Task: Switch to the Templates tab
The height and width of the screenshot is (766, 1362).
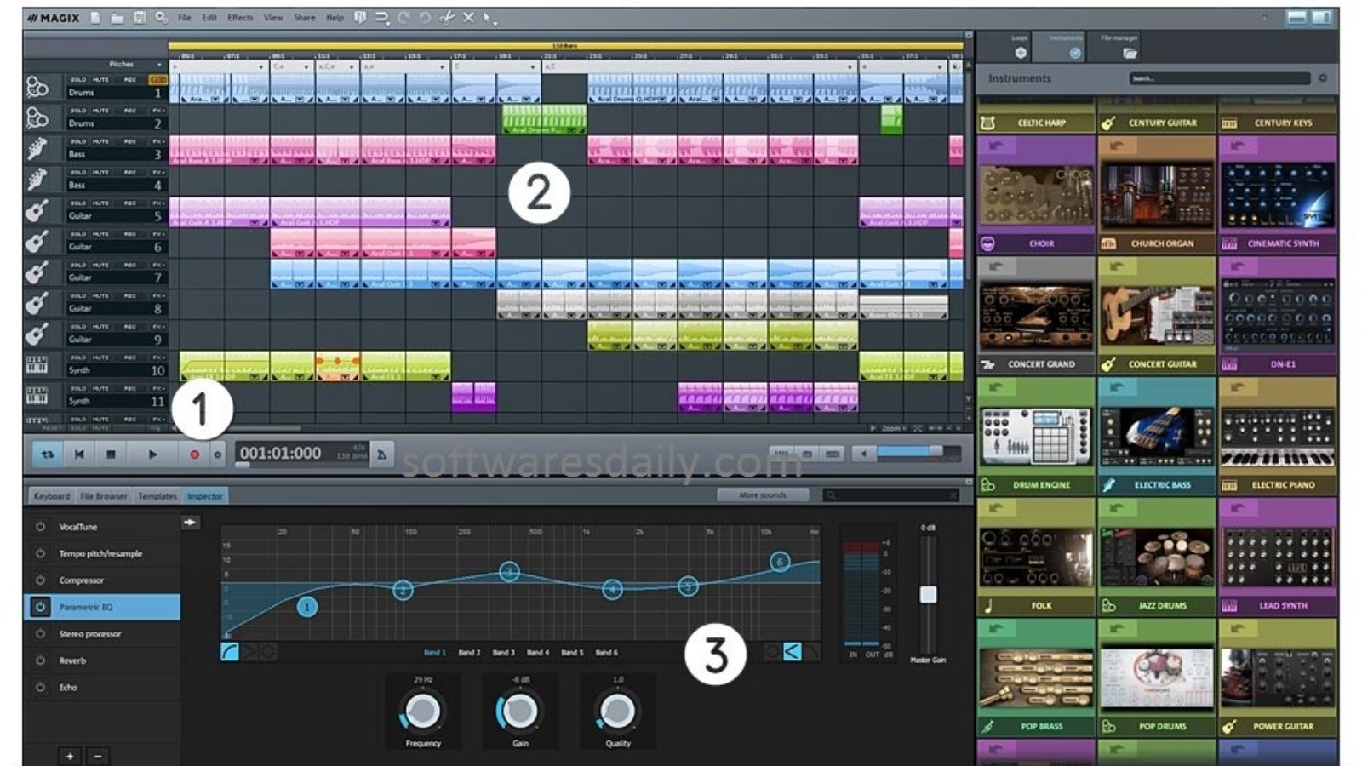Action: (x=157, y=496)
